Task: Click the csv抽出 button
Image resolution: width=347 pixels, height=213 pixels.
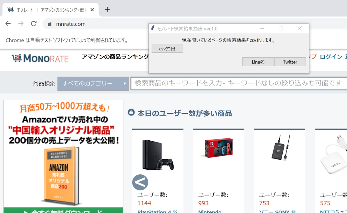Action: [x=167, y=48]
